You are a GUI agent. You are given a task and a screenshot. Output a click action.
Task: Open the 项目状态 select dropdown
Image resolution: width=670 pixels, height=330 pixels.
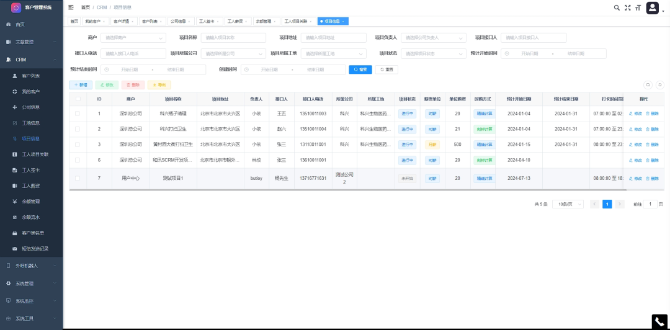[x=432, y=53]
